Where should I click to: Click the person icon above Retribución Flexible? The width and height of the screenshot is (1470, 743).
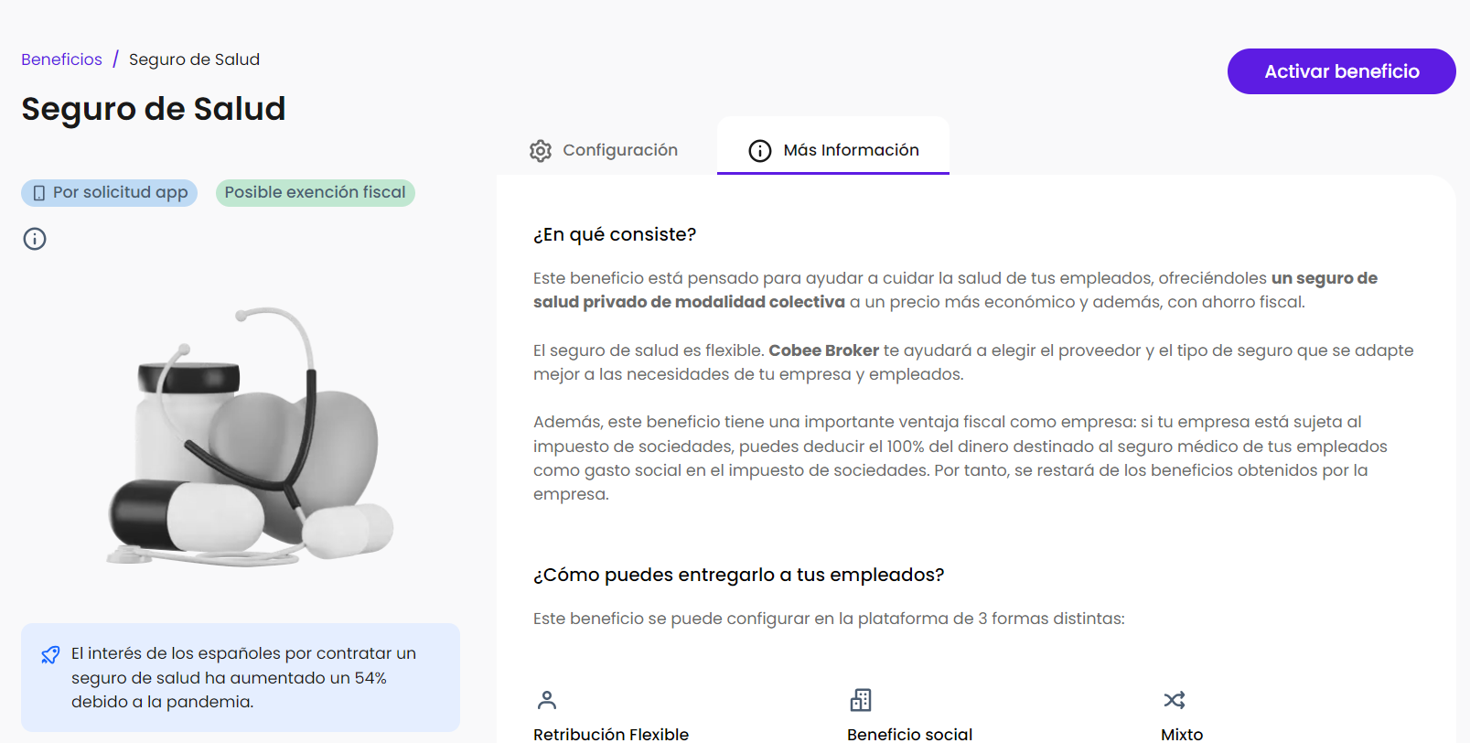tap(547, 700)
